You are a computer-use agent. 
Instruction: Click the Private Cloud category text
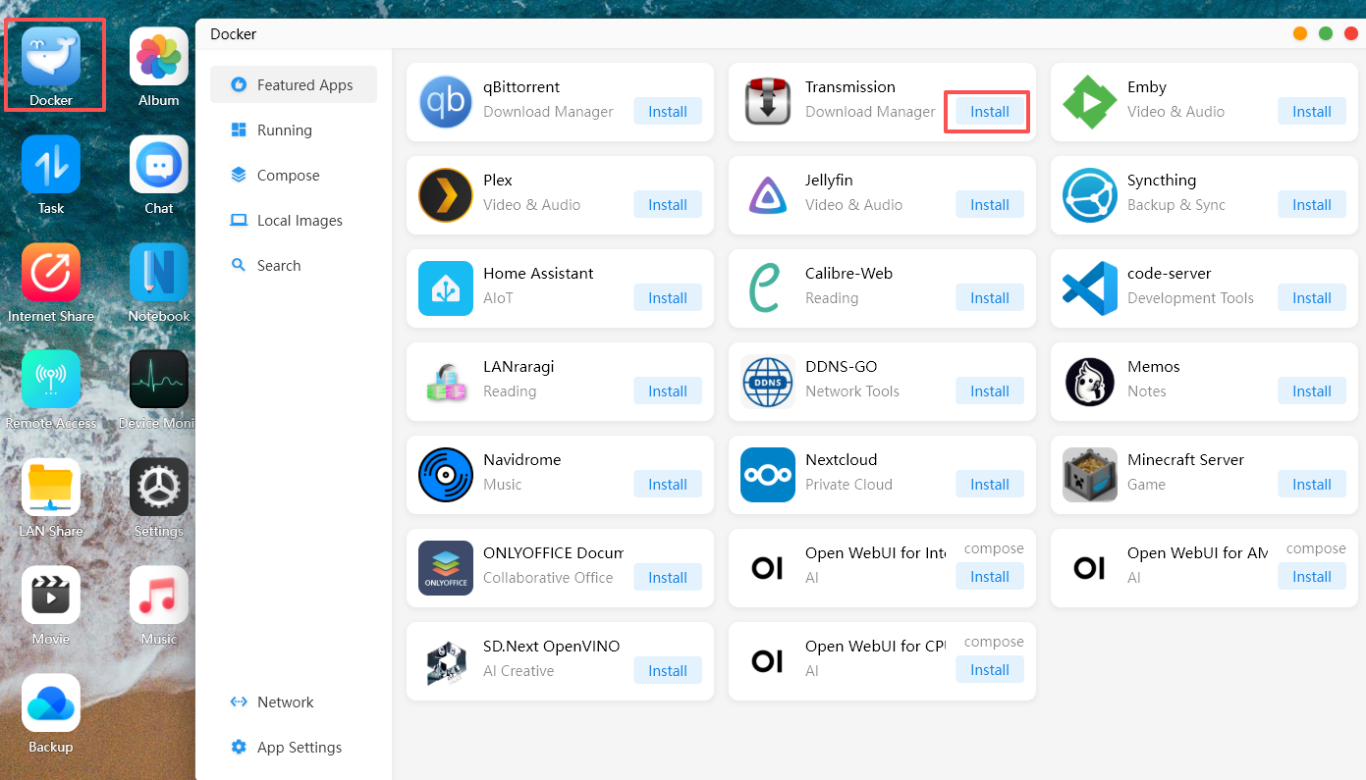pos(848,485)
